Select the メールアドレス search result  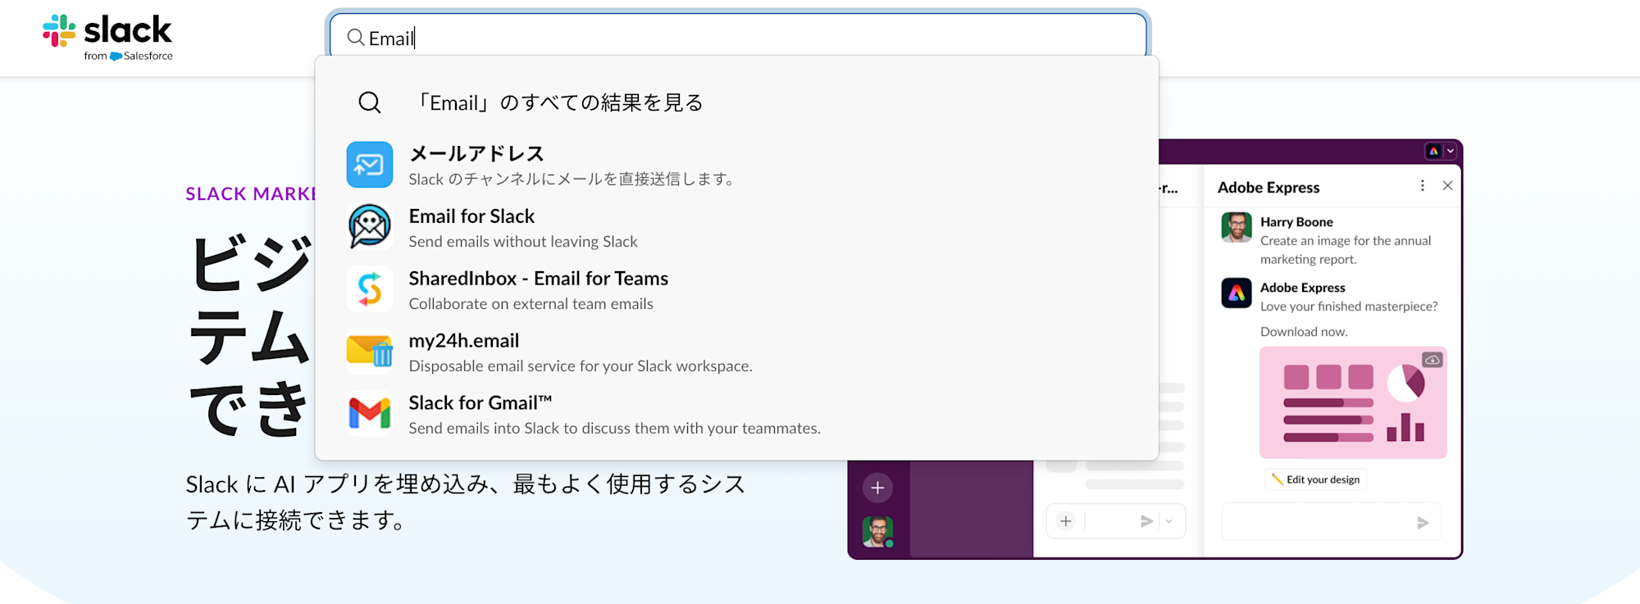(736, 165)
